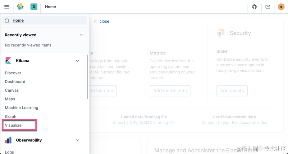The height and width of the screenshot is (154, 288).
Task: Click 'No recently viewed items' text
Action: 28,45
